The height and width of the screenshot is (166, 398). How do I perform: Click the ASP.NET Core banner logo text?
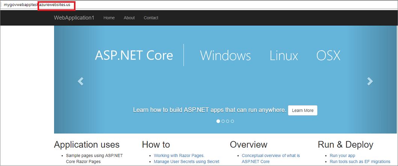click(134, 55)
